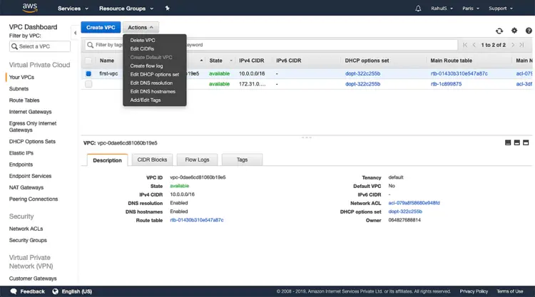Collapse the Actions dropdown

141,27
